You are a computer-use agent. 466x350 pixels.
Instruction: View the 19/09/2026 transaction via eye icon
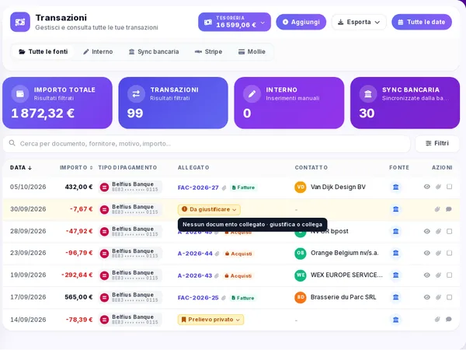[426, 275]
